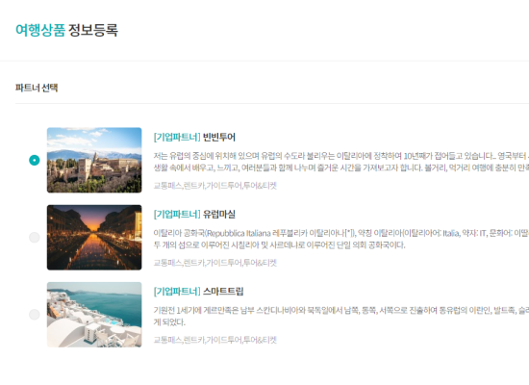The height and width of the screenshot is (385, 529).
Task: Click the [기업파트너] 빈빈투어 title
Action: [194, 137]
